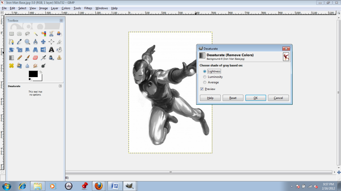Screen dimensions: 341x191
Task: Open the Layer menu
Action: (55, 8)
